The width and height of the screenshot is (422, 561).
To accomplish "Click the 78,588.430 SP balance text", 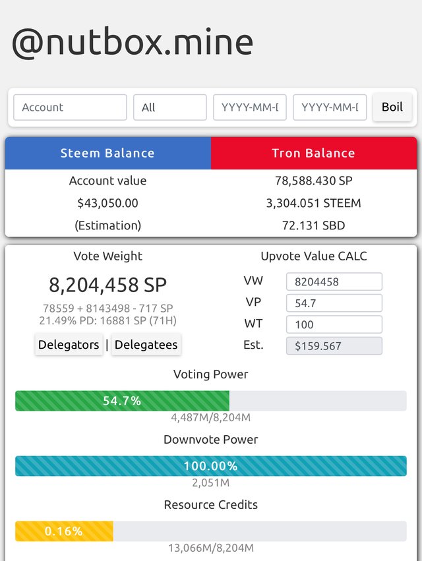I will [x=314, y=181].
